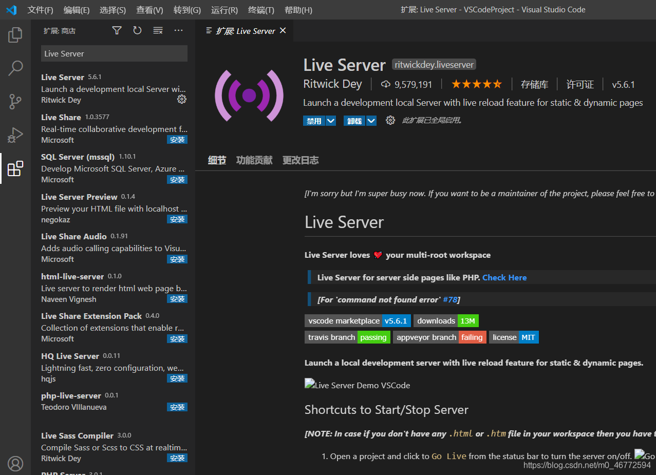Open the Accounts icon in activity bar

15,464
